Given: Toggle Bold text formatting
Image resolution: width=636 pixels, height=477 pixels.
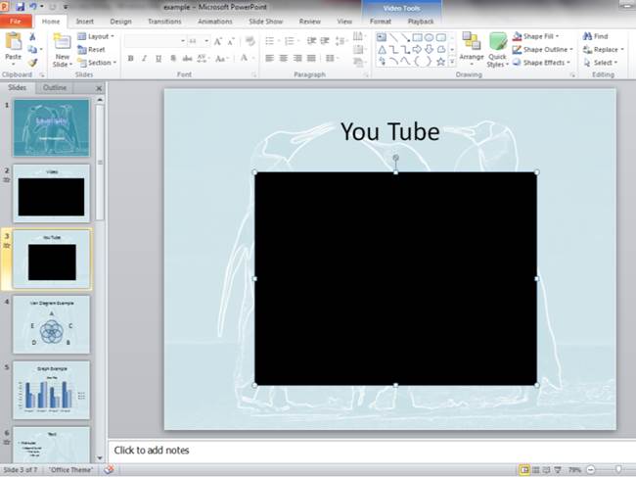Looking at the screenshot, I should [x=130, y=59].
